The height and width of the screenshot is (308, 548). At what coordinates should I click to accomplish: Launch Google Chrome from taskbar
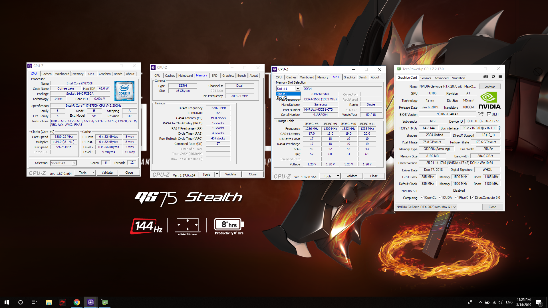[76, 302]
